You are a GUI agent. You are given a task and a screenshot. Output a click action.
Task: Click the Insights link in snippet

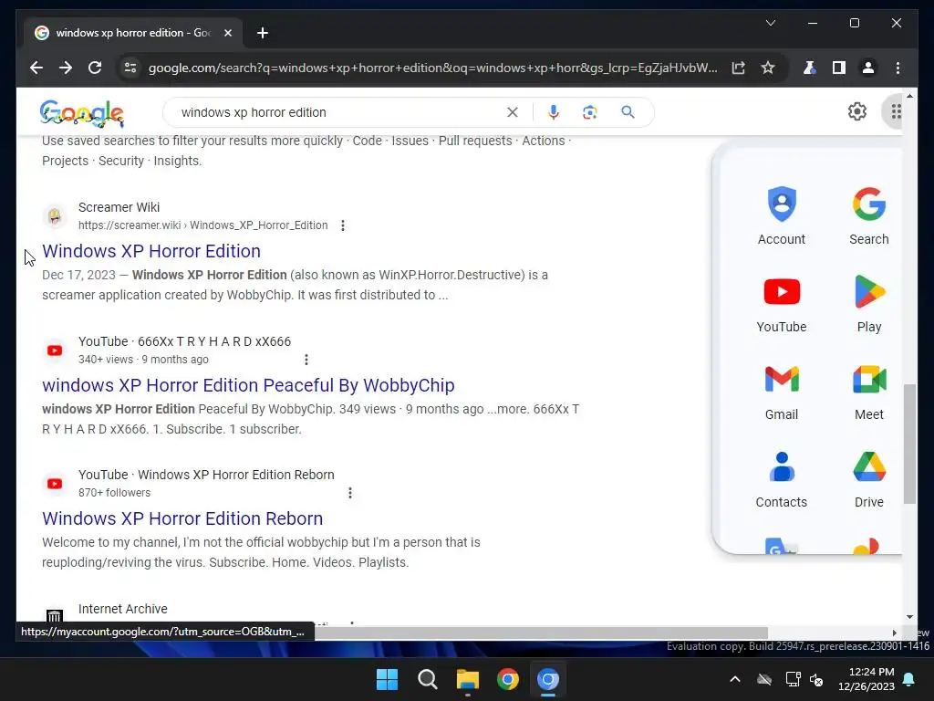(x=178, y=161)
